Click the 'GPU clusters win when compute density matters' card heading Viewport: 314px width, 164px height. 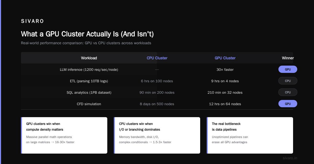(x=45, y=127)
